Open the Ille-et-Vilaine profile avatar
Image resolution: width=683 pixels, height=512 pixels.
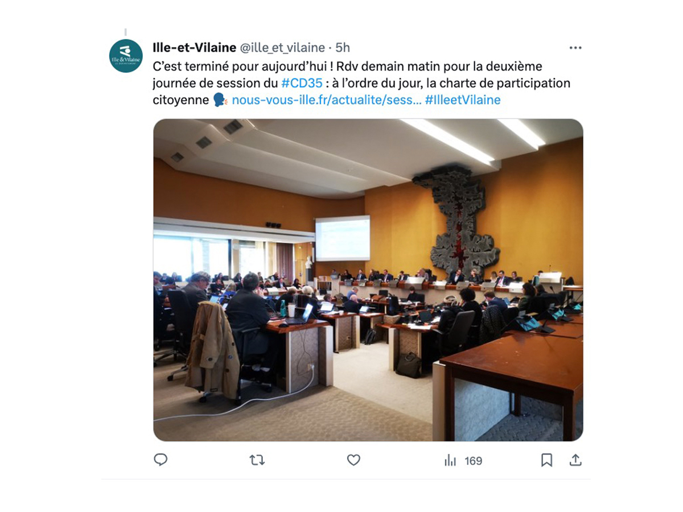coord(126,56)
